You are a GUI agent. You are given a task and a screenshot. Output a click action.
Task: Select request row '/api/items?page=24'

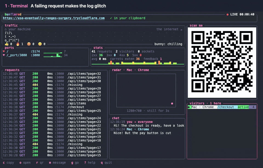tap(52, 118)
